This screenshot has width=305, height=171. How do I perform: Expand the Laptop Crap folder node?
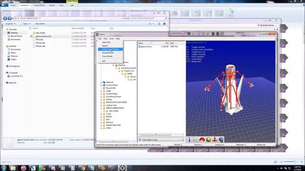(101, 105)
